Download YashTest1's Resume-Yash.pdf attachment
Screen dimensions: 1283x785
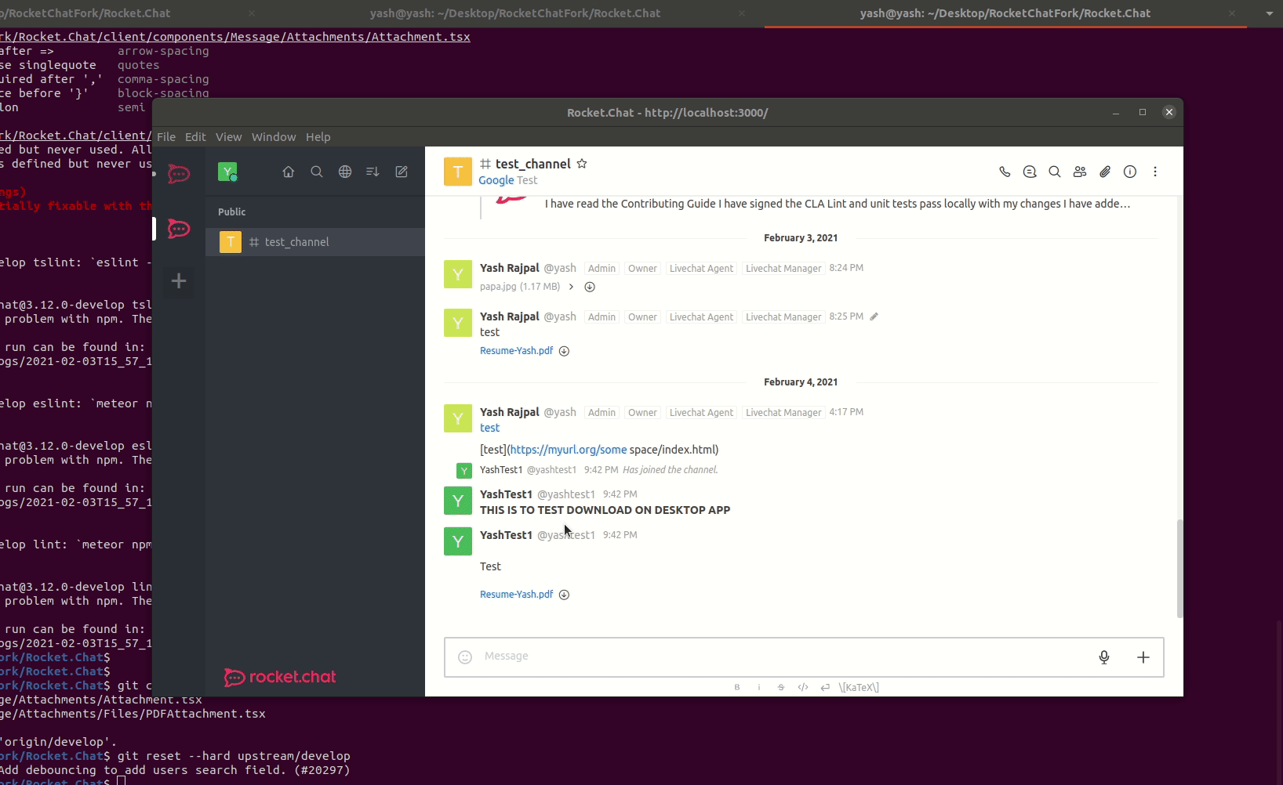(564, 595)
